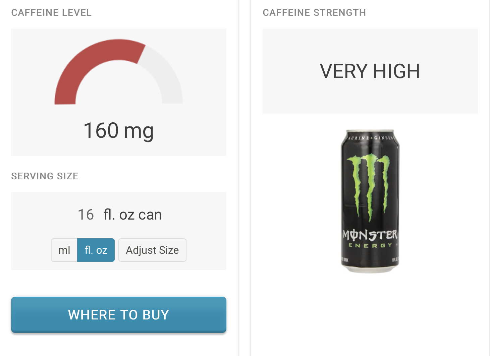
Task: Click empty space left of the ml button
Action: pyautogui.click(x=31, y=250)
